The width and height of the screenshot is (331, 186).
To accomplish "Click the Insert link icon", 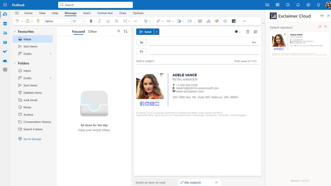I will (168, 21).
